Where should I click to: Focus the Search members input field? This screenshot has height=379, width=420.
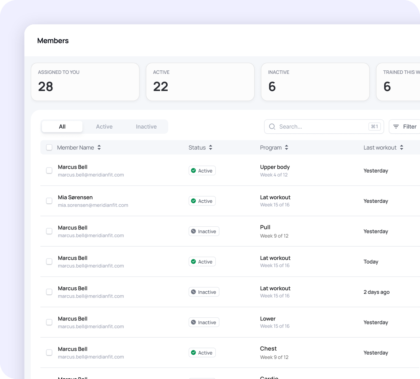click(324, 127)
